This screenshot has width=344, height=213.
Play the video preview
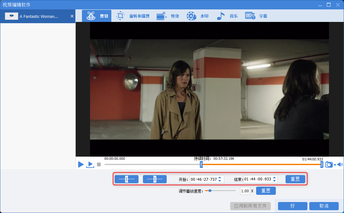click(81, 164)
